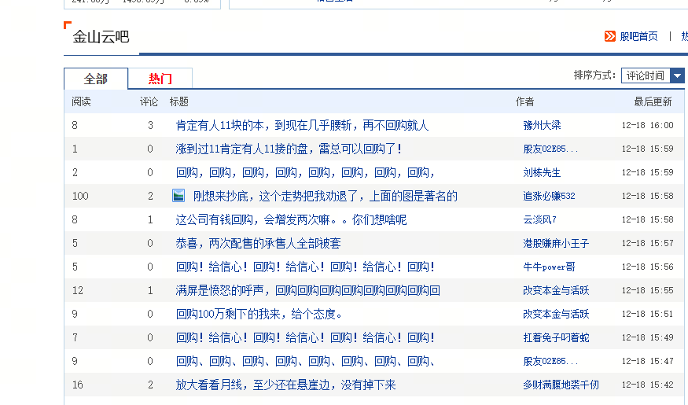Open post 肯定有人11块的本，到现在几乎腰斩
The width and height of the screenshot is (688, 405).
(302, 126)
